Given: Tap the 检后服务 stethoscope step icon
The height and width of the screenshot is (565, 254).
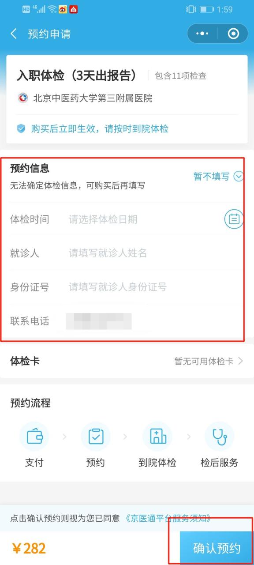Looking at the screenshot, I should 219,436.
